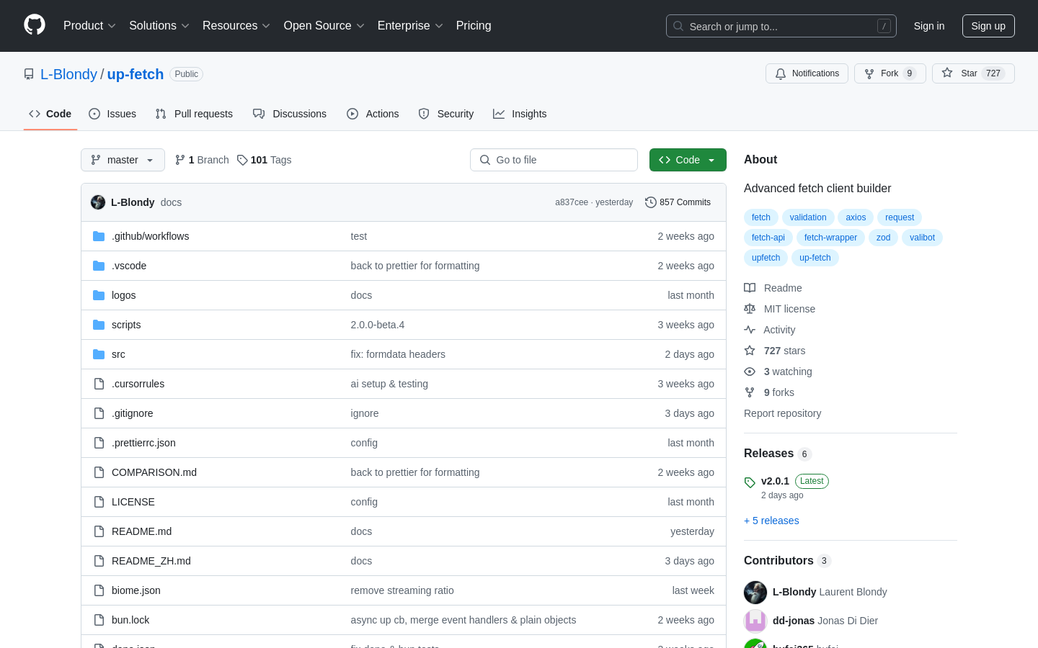Viewport: 1038px width, 648px height.
Task: Click file icon for bun.lock row
Action: 99,620
